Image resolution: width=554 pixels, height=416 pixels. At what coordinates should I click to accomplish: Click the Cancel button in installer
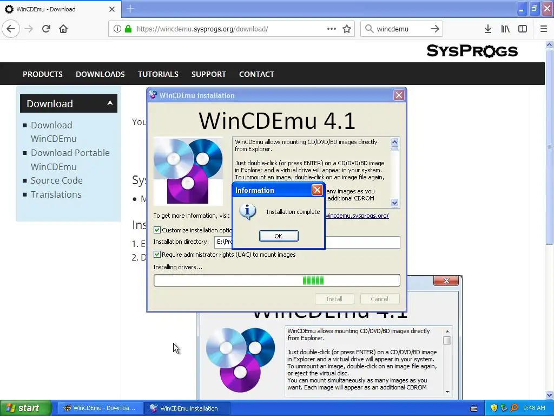point(379,299)
